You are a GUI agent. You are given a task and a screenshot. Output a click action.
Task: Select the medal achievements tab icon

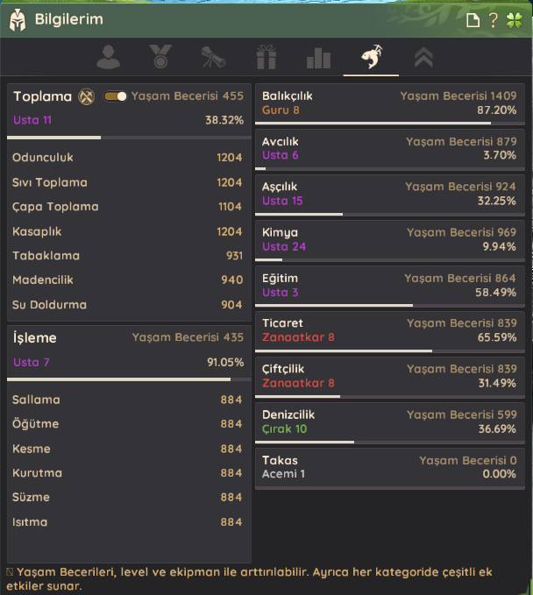(x=161, y=58)
